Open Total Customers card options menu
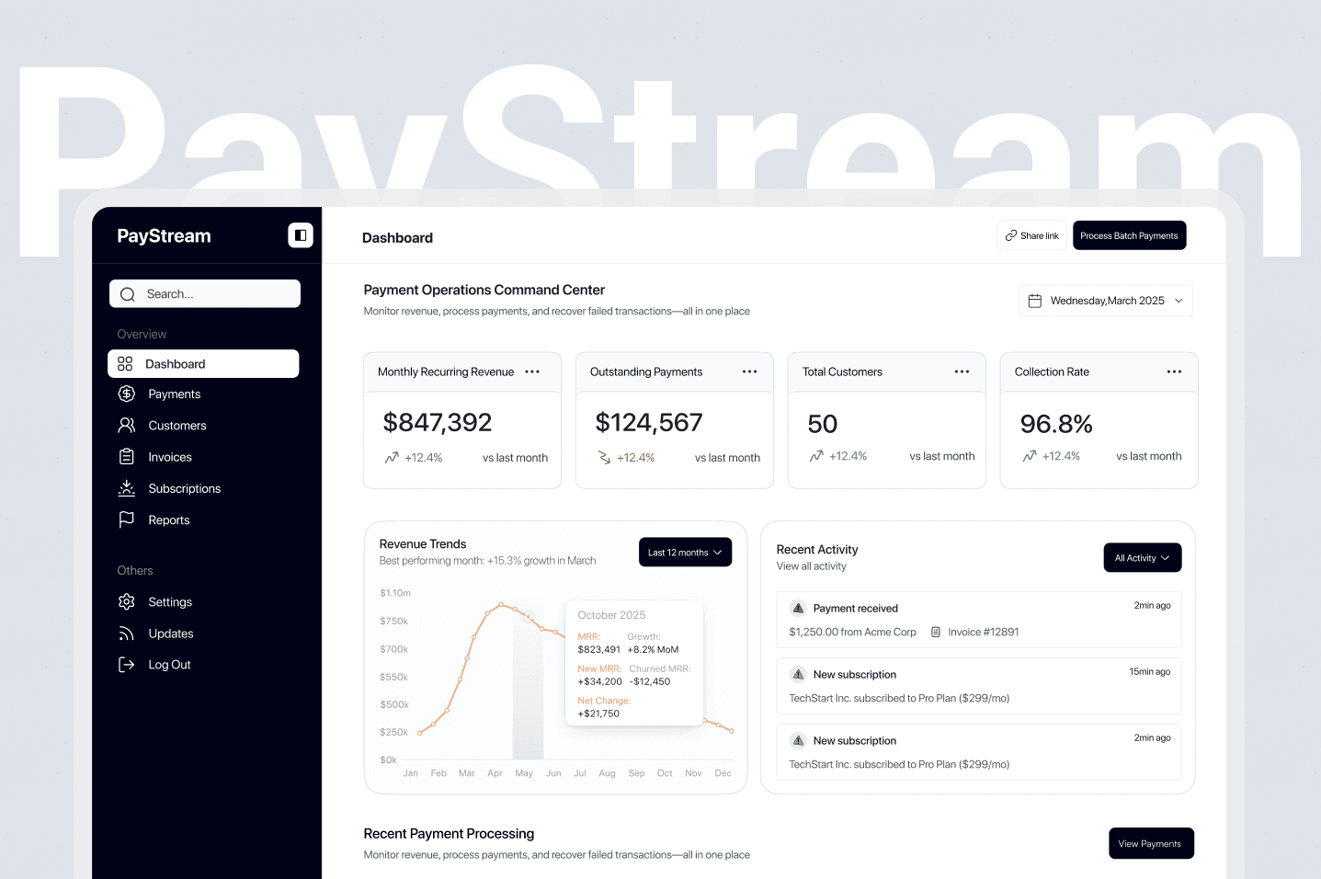 (962, 372)
